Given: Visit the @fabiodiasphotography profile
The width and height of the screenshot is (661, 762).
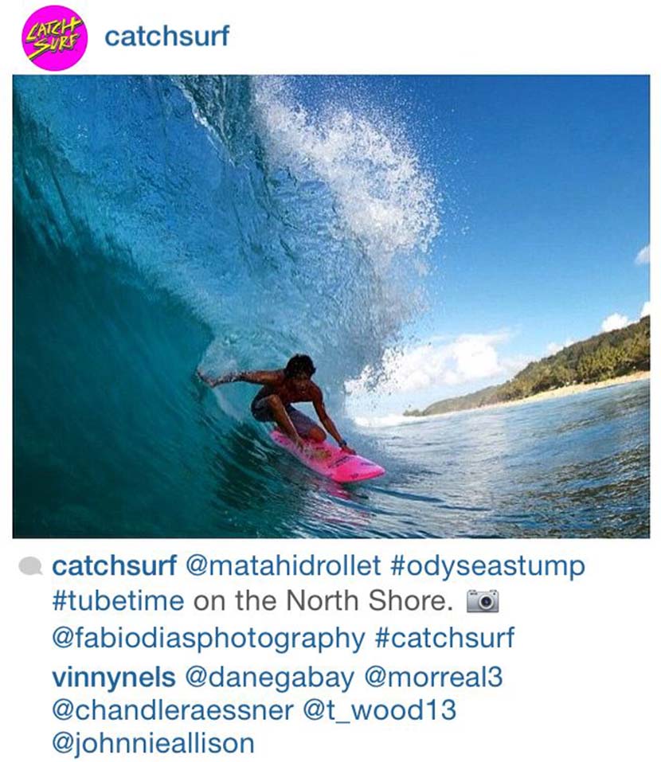Looking at the screenshot, I should point(208,638).
